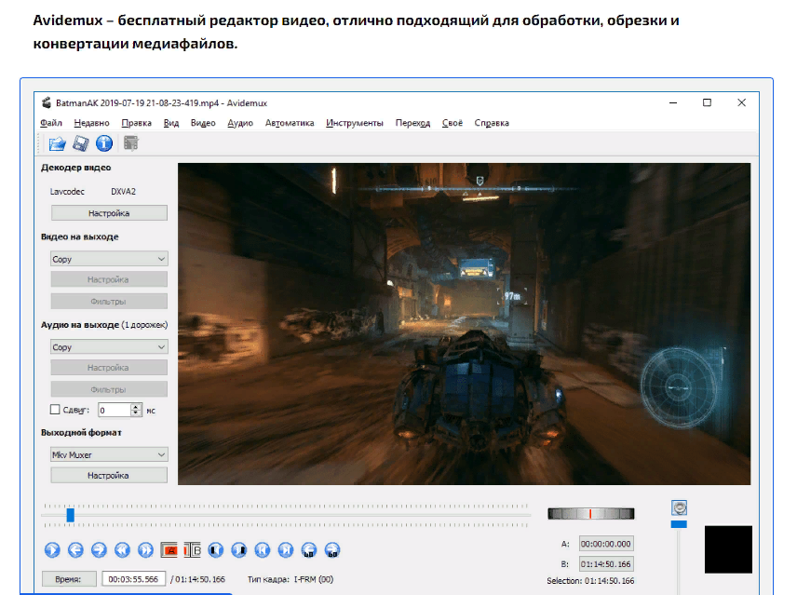Go to first frame of video
The height and width of the screenshot is (595, 797).
coord(263,550)
